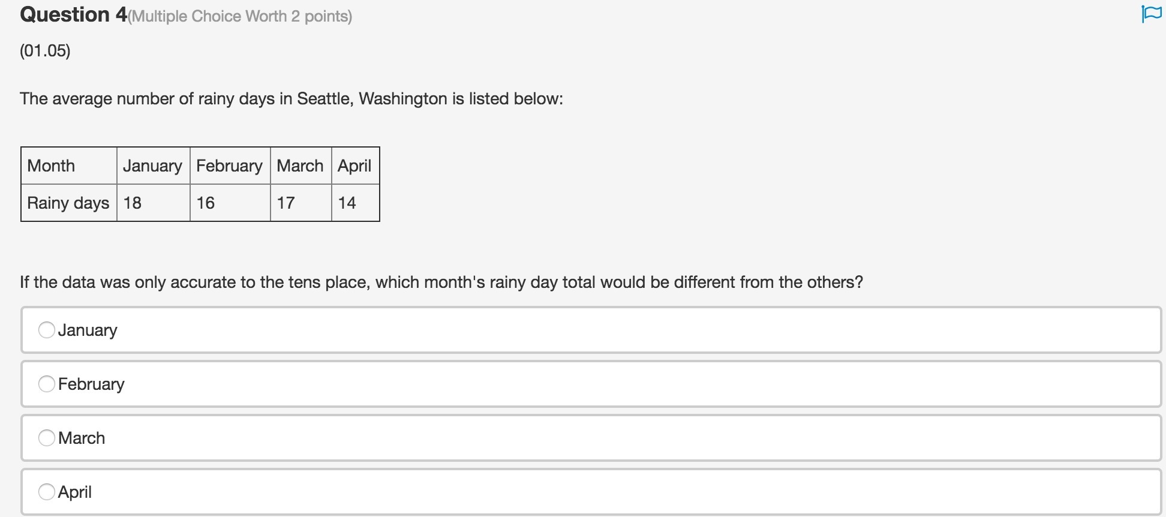This screenshot has width=1166, height=517.
Task: Click the (01.05) lesson code text
Action: pyautogui.click(x=45, y=50)
